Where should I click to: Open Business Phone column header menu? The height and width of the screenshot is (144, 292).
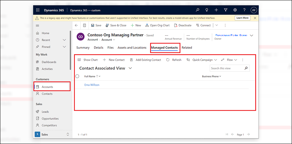[212, 76]
